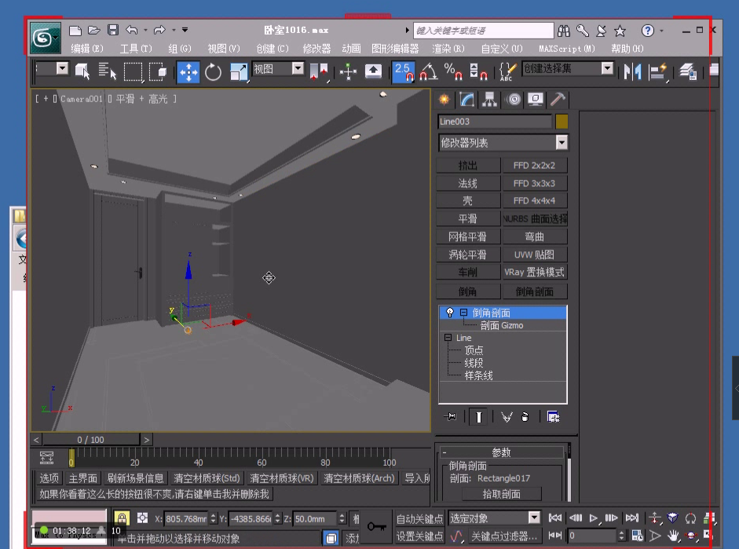Screen dimensions: 739x549
Task: Remove modifier from stack trash icon
Action: (525, 417)
